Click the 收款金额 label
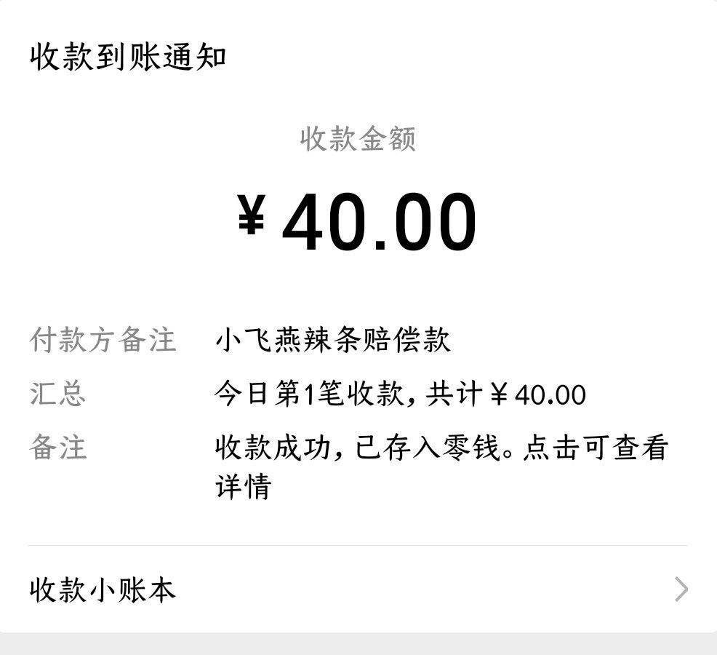Screen dimensions: 717x655 point(358,138)
